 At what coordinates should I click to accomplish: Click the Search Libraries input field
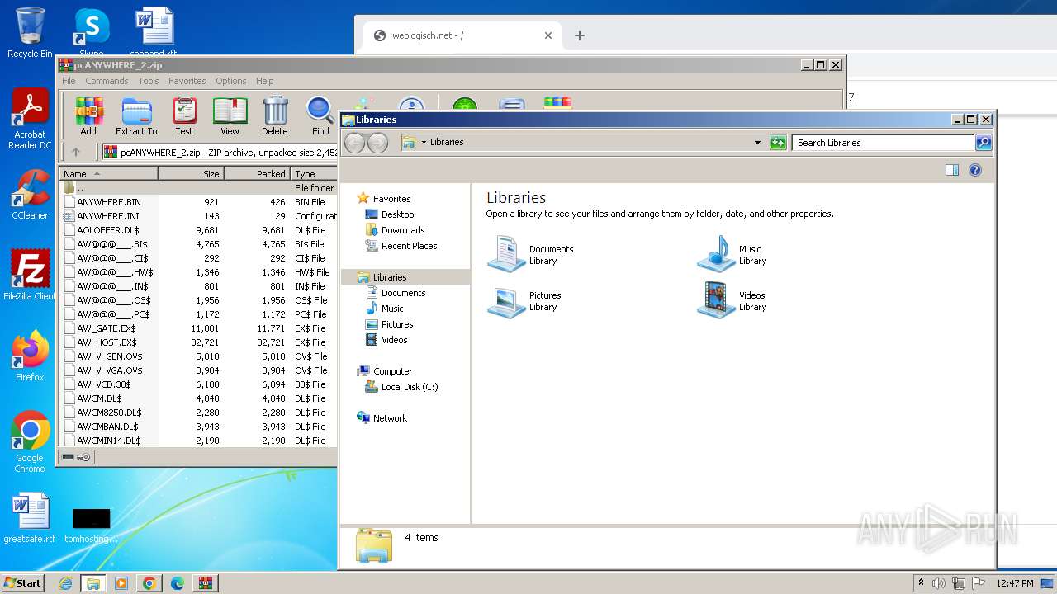pyautogui.click(x=883, y=143)
